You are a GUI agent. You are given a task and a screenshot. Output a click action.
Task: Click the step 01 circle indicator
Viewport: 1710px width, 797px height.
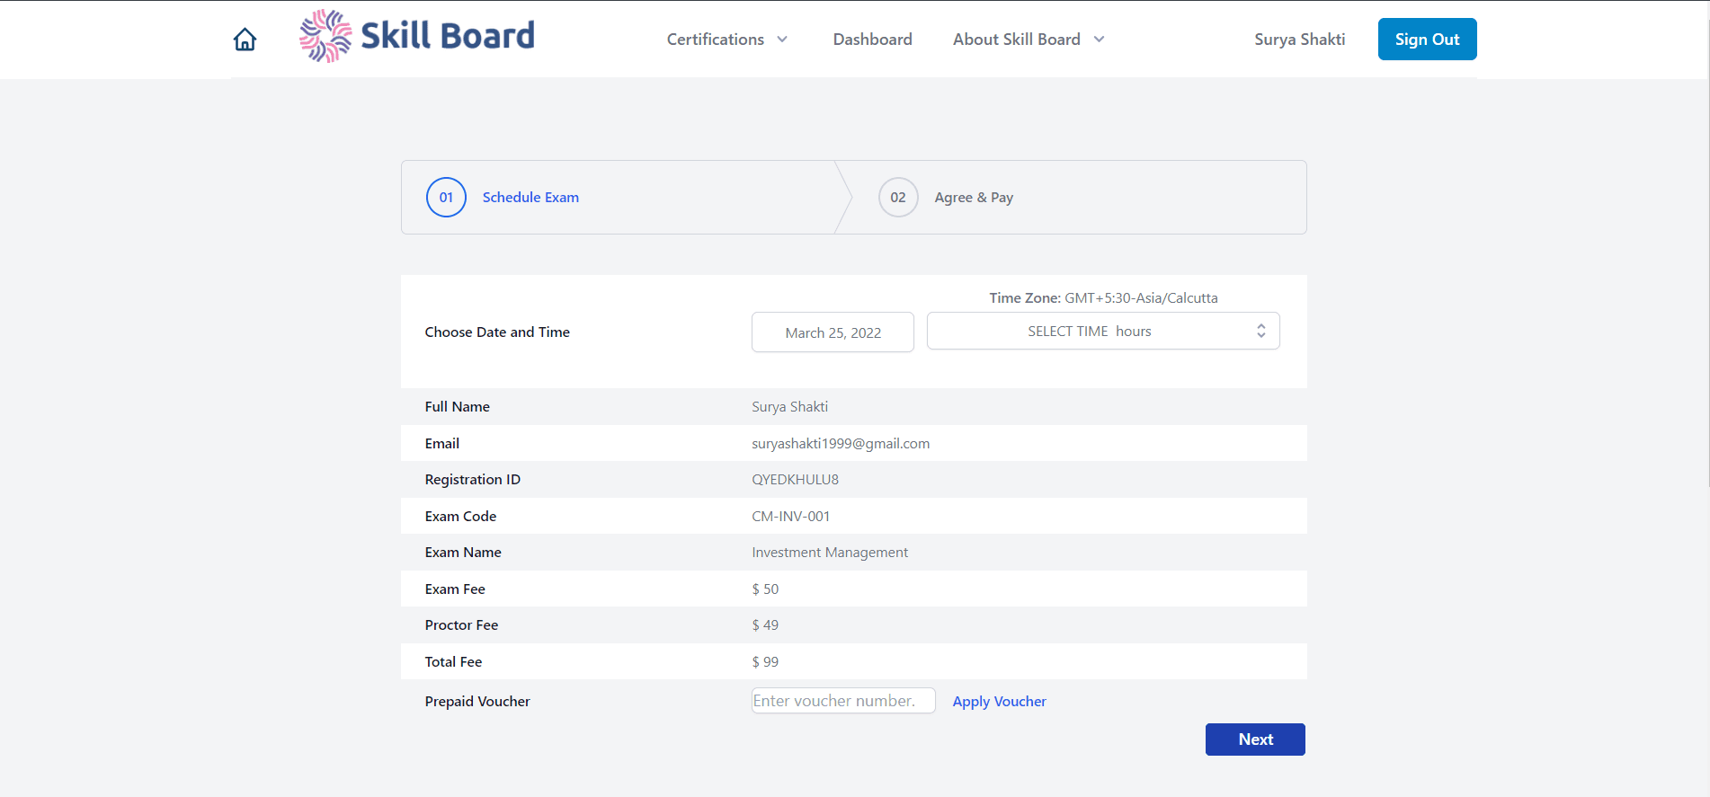pyautogui.click(x=446, y=198)
